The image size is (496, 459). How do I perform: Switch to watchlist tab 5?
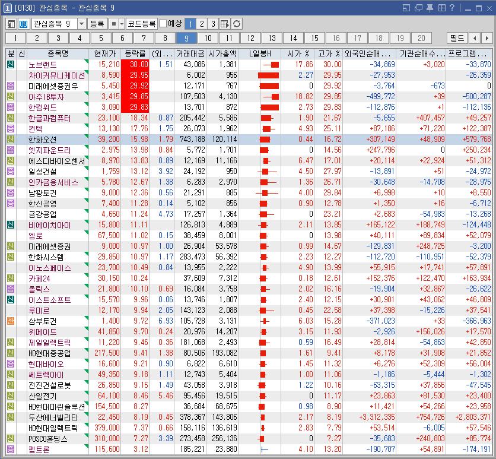click(x=101, y=39)
